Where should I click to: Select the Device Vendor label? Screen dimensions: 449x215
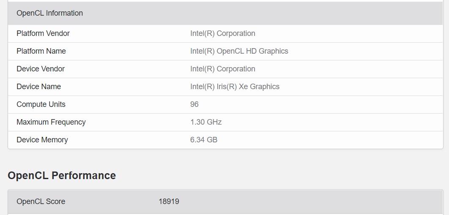click(x=41, y=69)
